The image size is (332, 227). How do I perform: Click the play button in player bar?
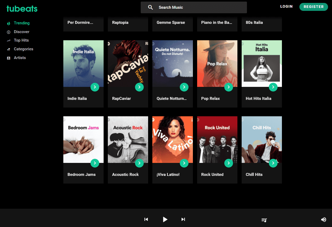pos(165,219)
